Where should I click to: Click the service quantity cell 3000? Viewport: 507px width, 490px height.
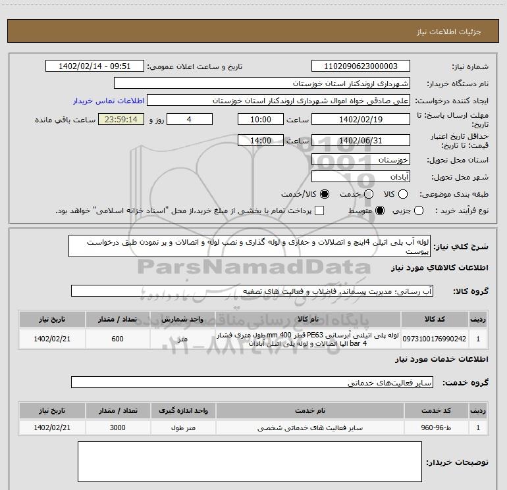pyautogui.click(x=117, y=428)
